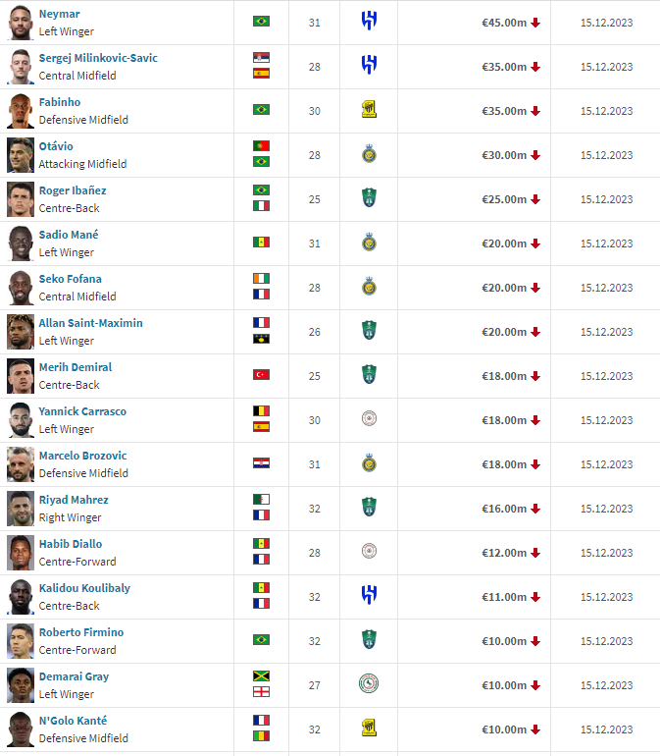The height and width of the screenshot is (756, 660).
Task: Click the N'Golo Kanté name link
Action: click(73, 721)
